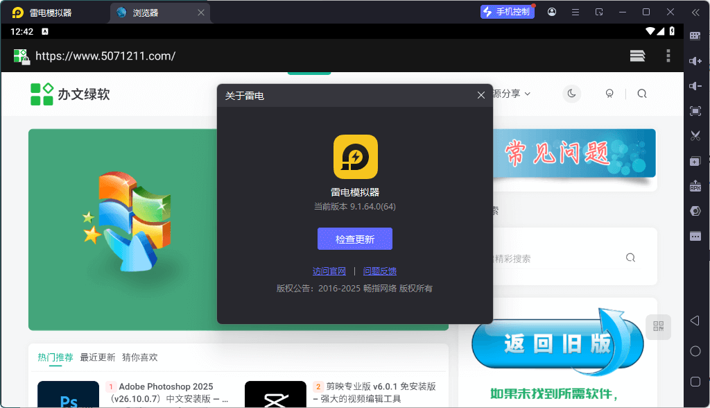Screen dimensions: 710x408
Task: Click the window pop-out icon in title bar
Action: pyautogui.click(x=599, y=12)
